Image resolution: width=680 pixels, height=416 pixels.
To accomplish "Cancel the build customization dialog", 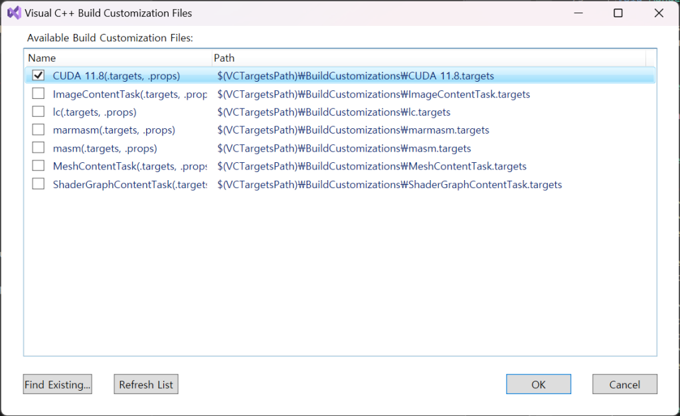I will (624, 384).
